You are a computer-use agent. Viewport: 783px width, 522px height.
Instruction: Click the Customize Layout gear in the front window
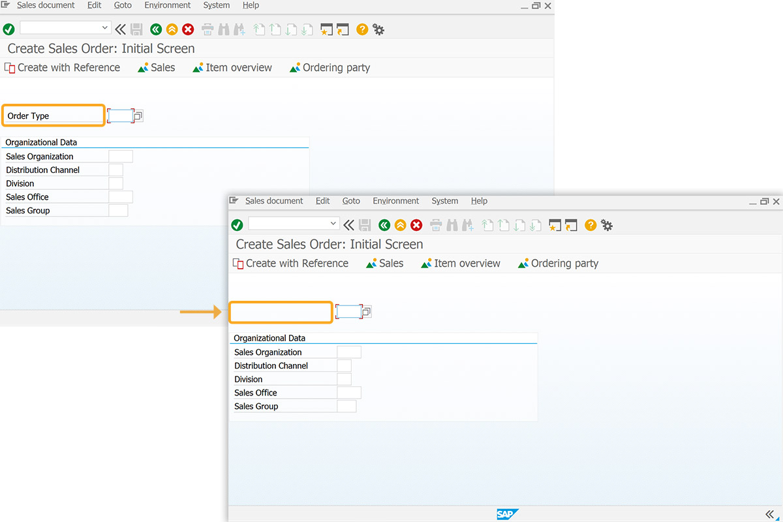point(607,224)
